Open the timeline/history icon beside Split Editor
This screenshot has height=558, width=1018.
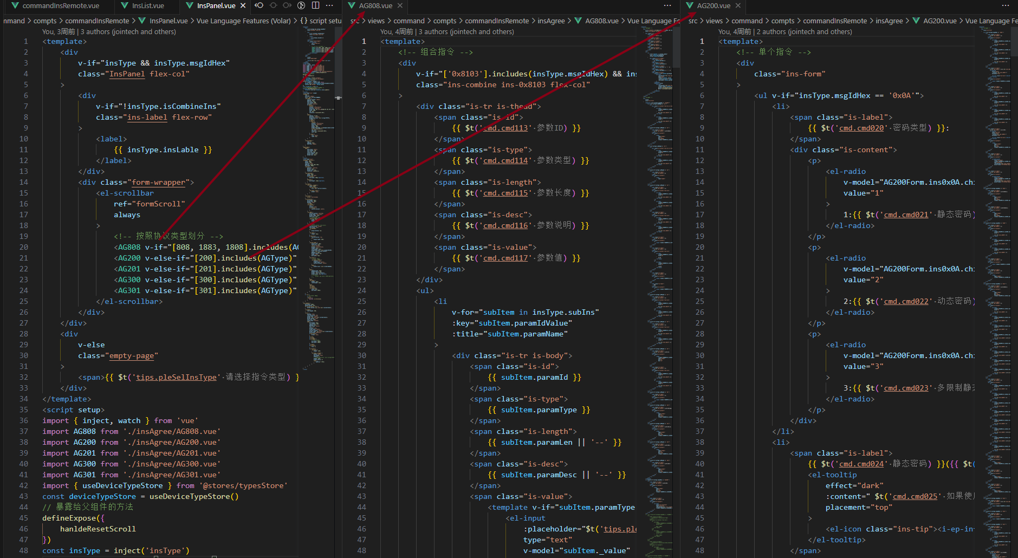click(x=301, y=5)
